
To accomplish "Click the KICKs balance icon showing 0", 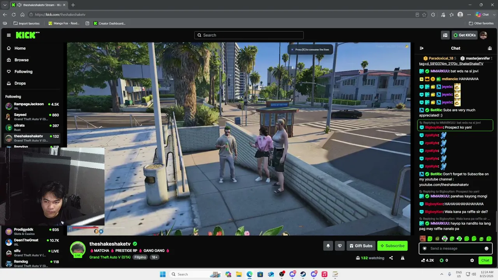I will (x=444, y=260).
